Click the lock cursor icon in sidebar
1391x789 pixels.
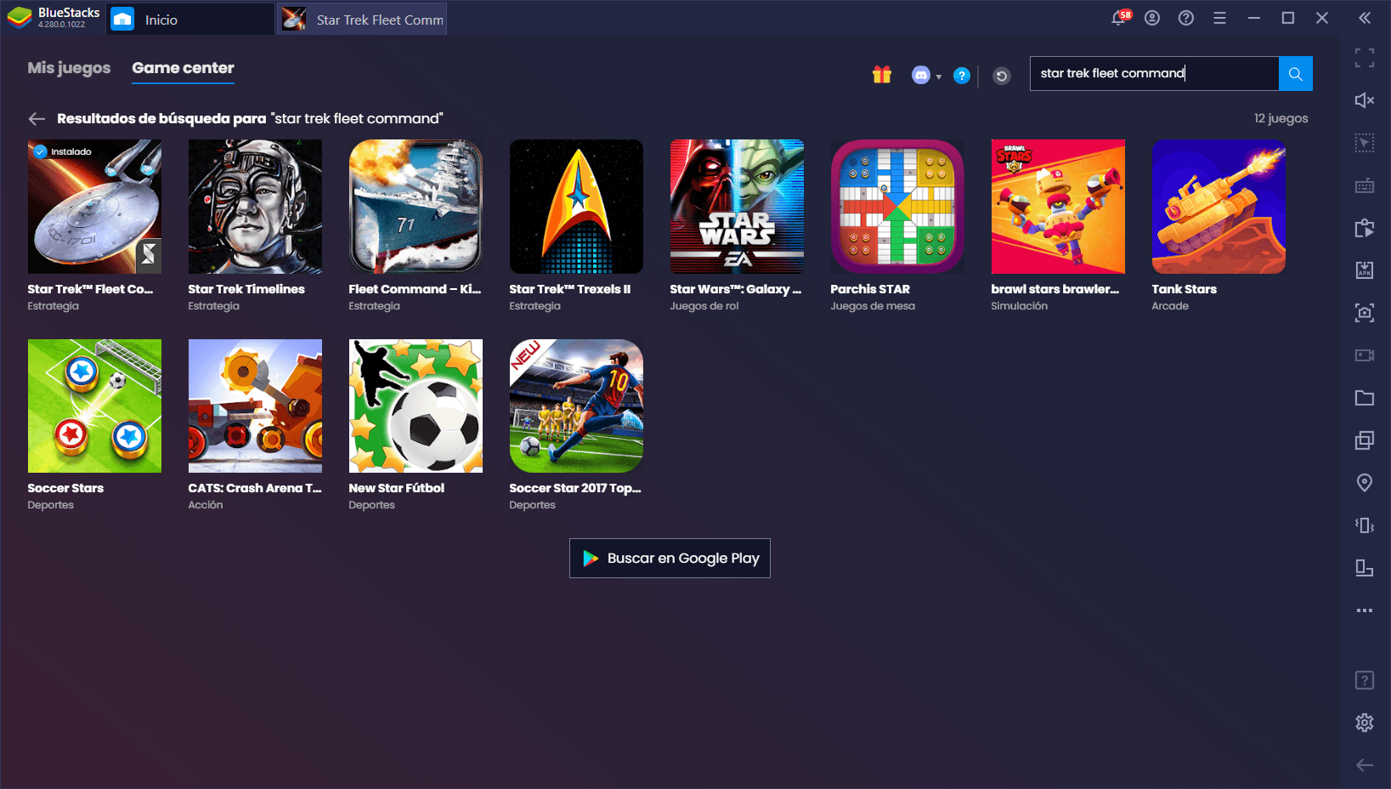[x=1365, y=143]
